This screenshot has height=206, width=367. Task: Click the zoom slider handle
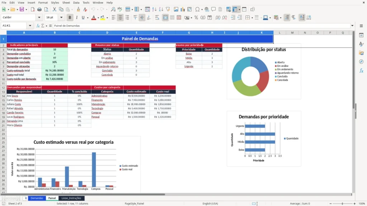pos(342,203)
